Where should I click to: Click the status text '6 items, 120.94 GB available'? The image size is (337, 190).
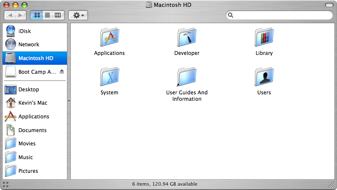coord(164,184)
